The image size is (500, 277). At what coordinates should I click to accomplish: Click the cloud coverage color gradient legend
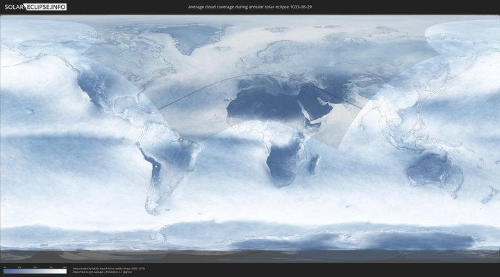pos(35,271)
